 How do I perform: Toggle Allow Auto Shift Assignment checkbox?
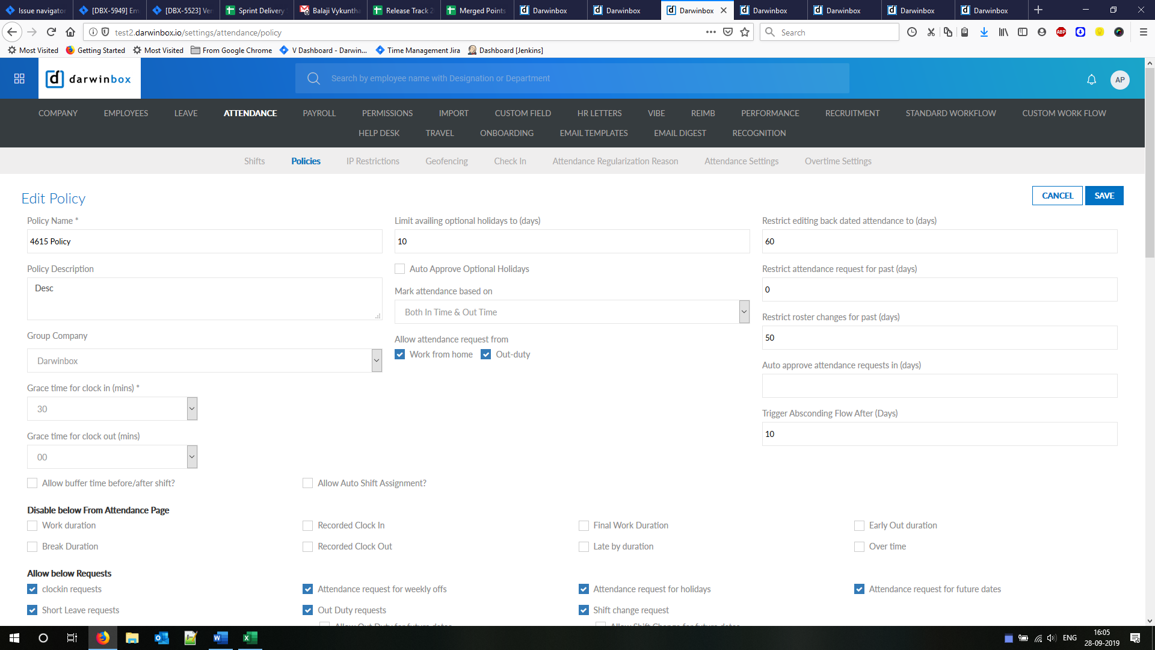308,483
